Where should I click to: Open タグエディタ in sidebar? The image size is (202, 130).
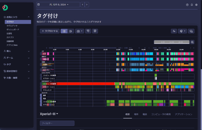12,26
